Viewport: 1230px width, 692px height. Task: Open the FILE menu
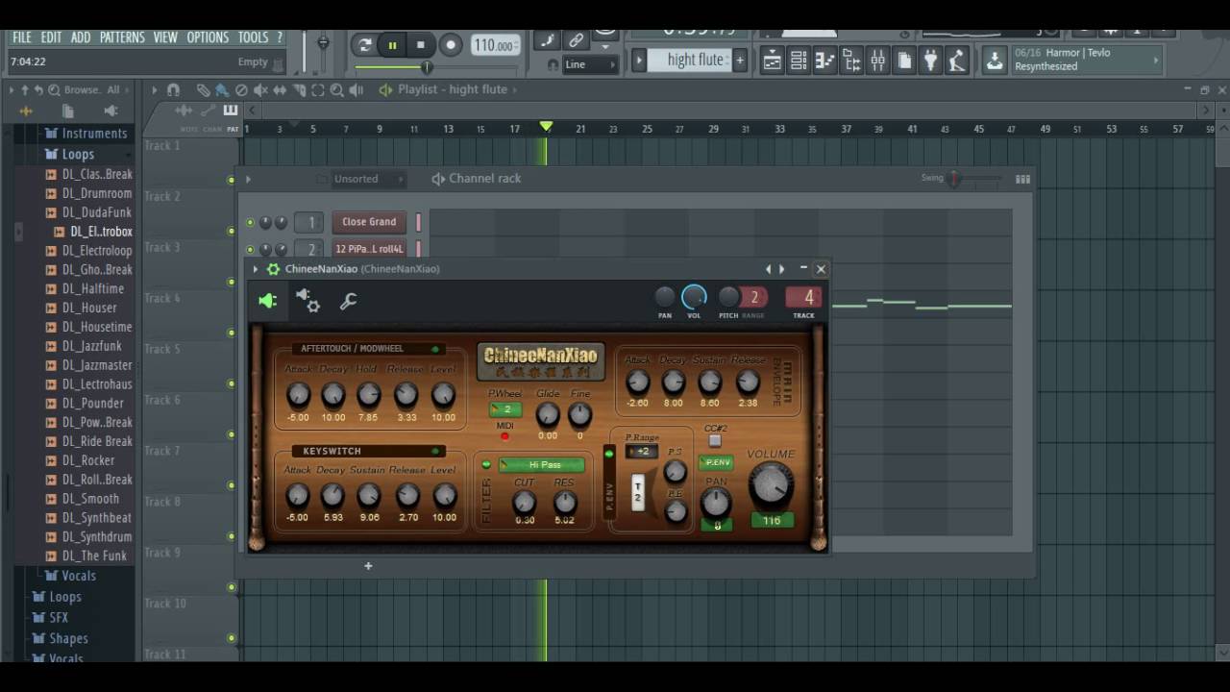point(21,37)
